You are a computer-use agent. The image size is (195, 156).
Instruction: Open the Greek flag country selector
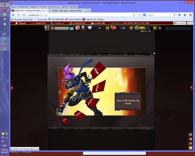pos(72,29)
